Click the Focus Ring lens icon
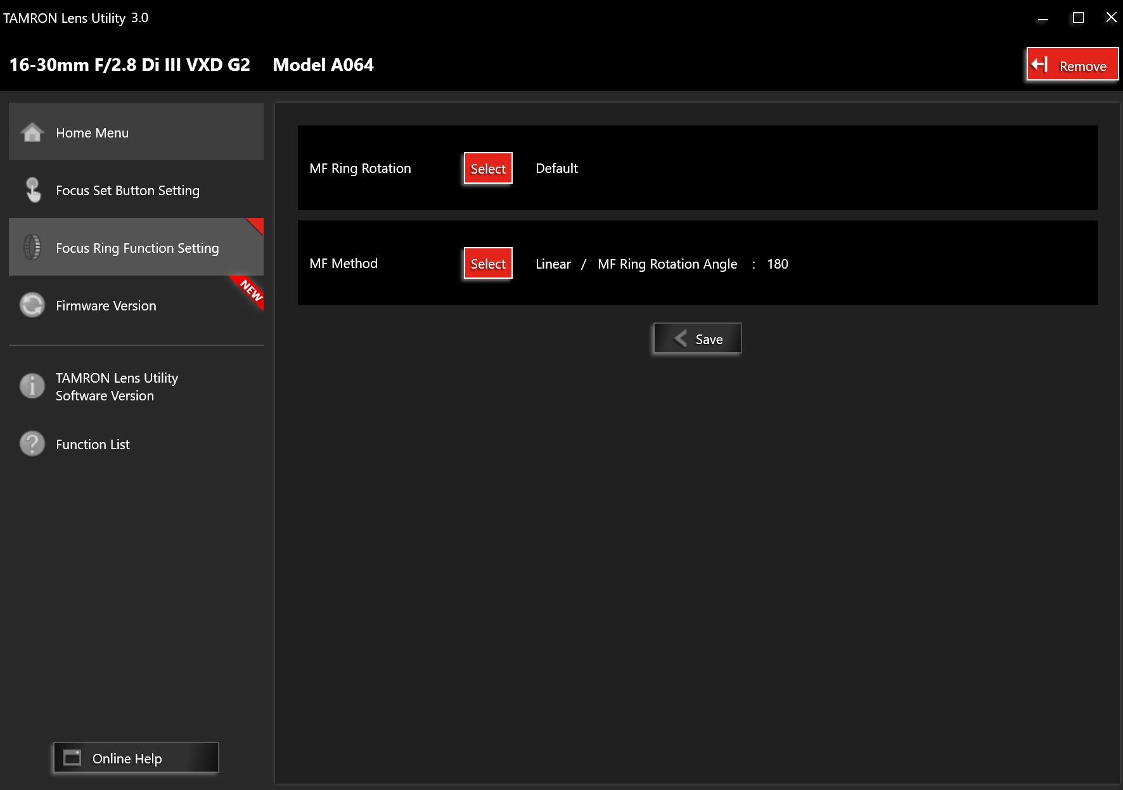Screen dimensions: 1123x790 point(32,247)
